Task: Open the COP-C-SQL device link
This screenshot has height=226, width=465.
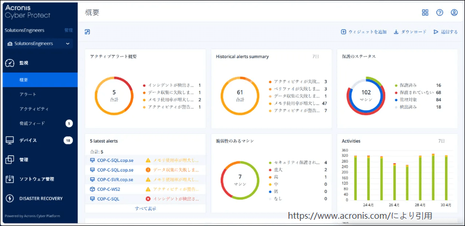Action: [108, 199]
